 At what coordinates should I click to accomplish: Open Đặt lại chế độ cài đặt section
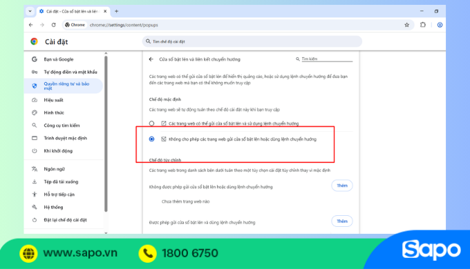click(64, 220)
